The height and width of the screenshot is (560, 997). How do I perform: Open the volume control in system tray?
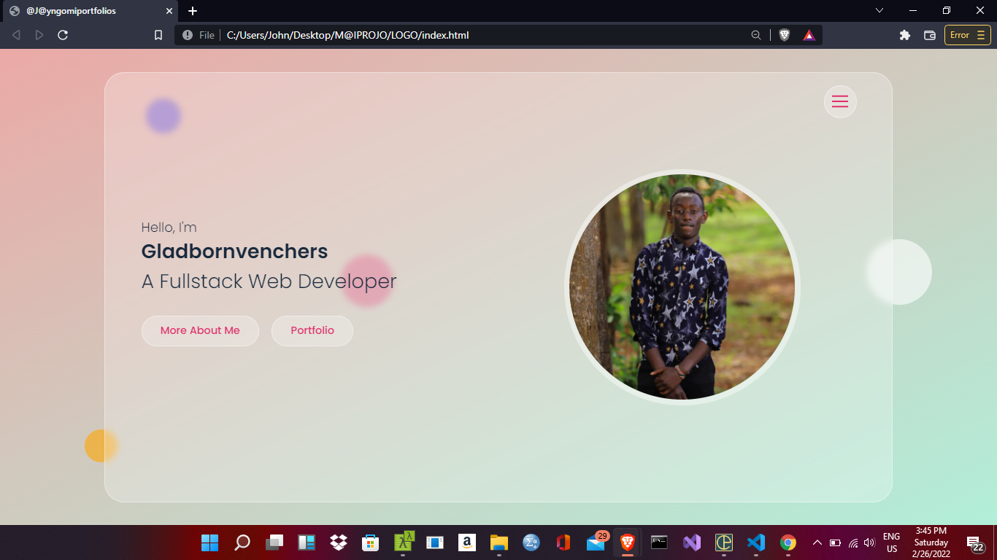869,542
